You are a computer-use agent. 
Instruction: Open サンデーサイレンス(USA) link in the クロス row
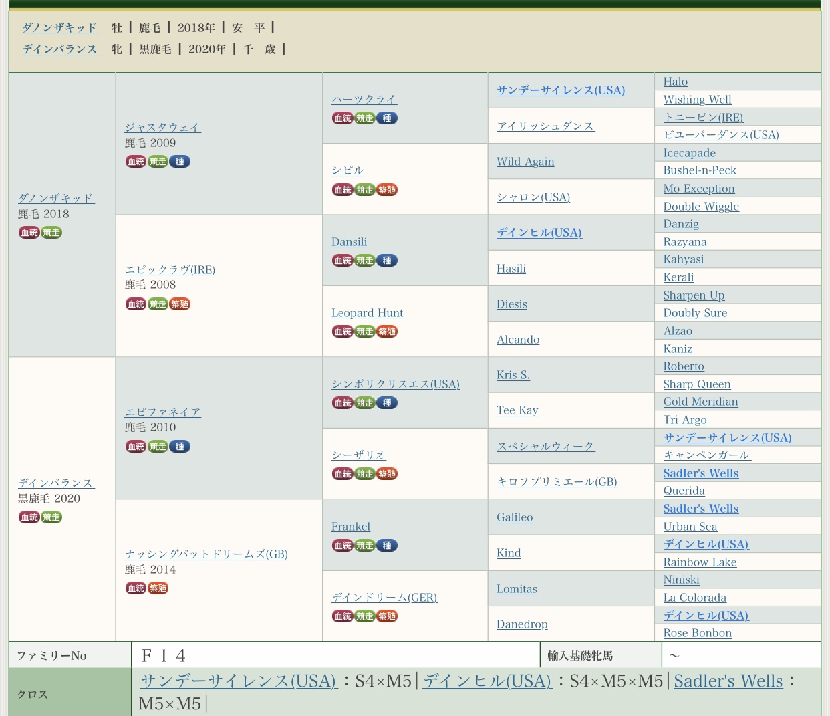pos(239,681)
